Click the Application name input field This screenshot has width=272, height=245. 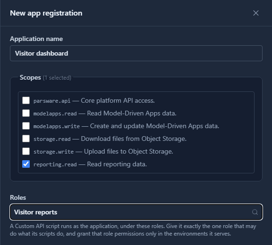point(136,53)
